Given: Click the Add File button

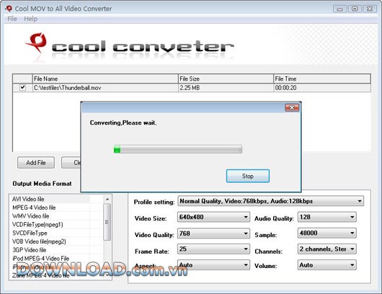Looking at the screenshot, I should coord(36,162).
